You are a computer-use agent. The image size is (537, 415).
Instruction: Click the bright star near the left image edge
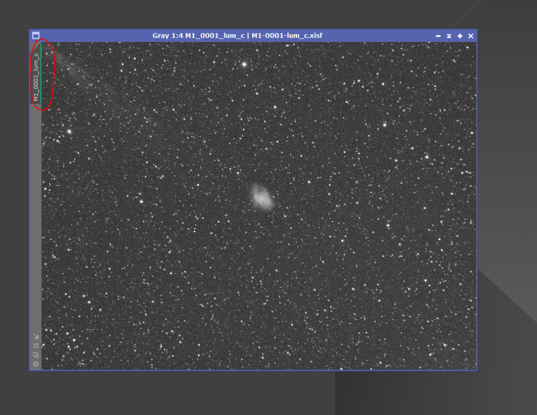pyautogui.click(x=70, y=131)
